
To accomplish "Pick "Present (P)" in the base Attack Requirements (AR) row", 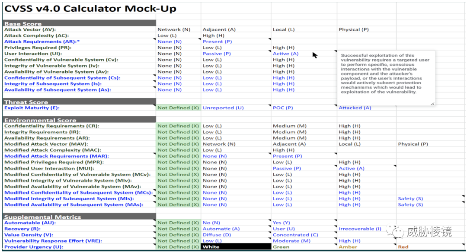I will (217, 41).
